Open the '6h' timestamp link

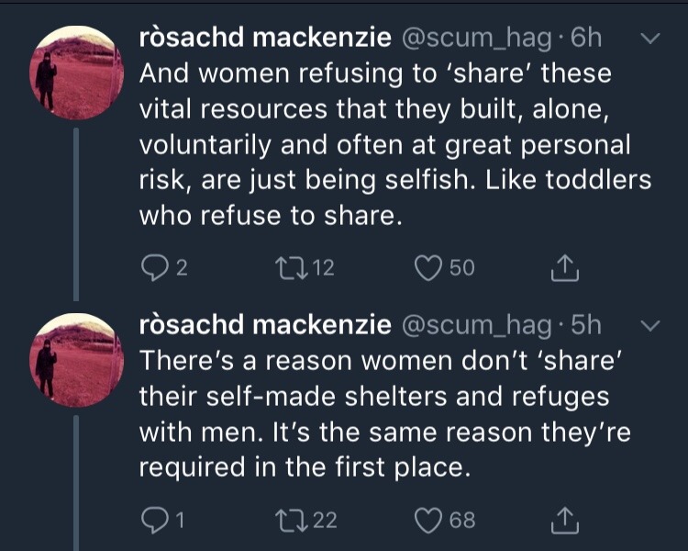pos(585,39)
